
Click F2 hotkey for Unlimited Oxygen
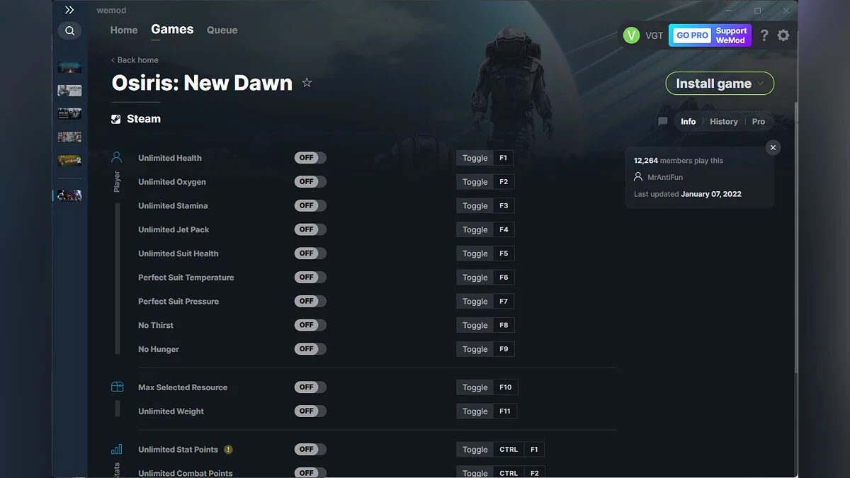pyautogui.click(x=504, y=182)
